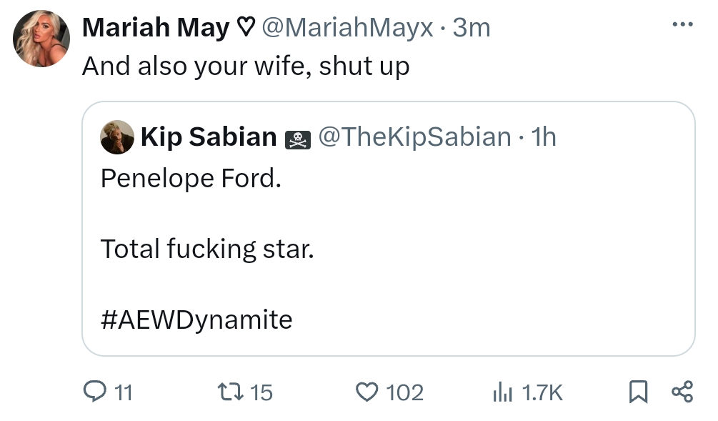The width and height of the screenshot is (718, 421).
Task: Open the @MariahMayx handle link
Action: 347,28
